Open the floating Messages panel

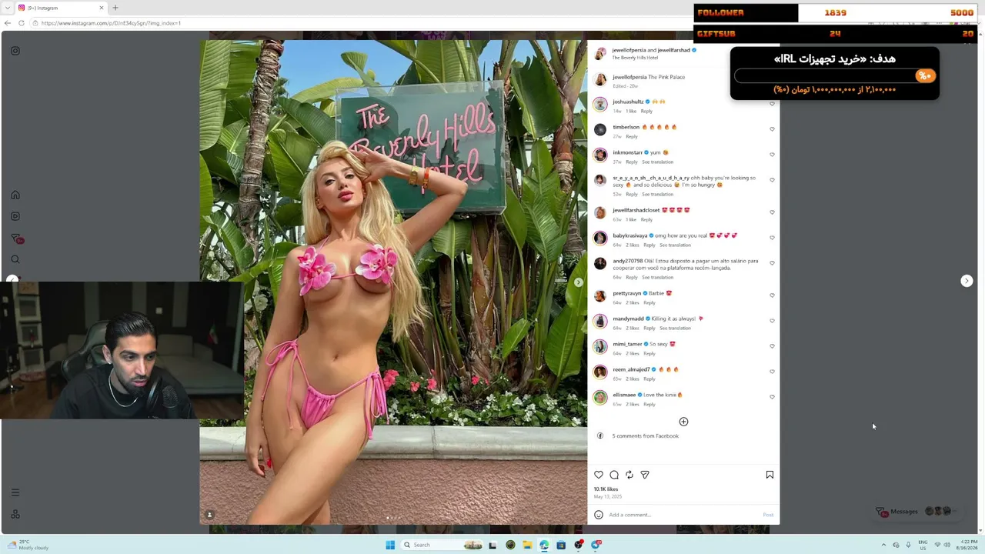(917, 512)
